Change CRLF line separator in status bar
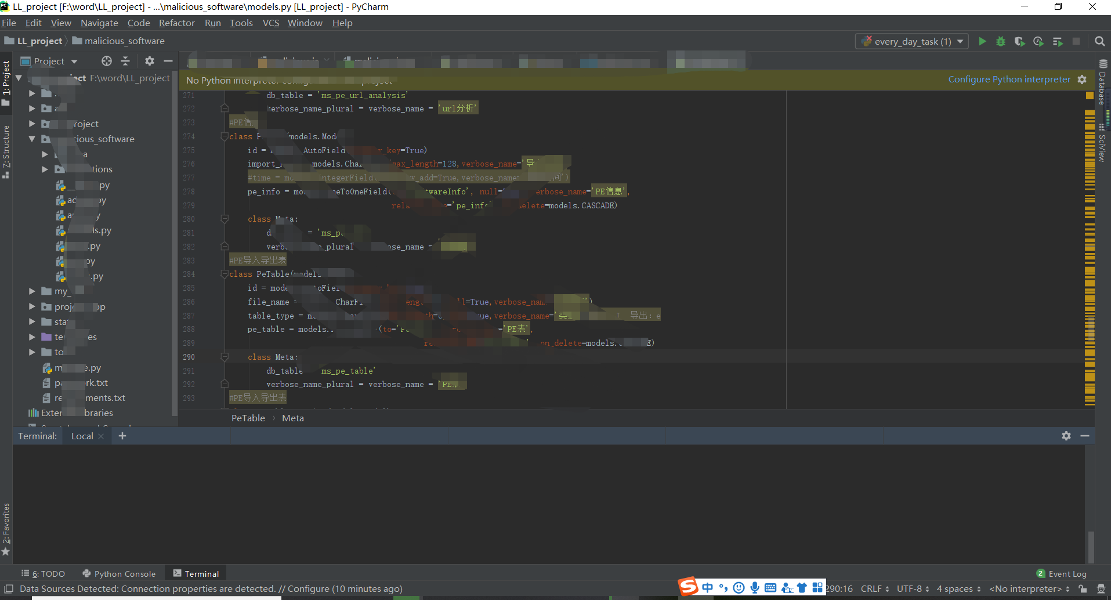Viewport: 1111px width, 600px height. click(x=875, y=588)
